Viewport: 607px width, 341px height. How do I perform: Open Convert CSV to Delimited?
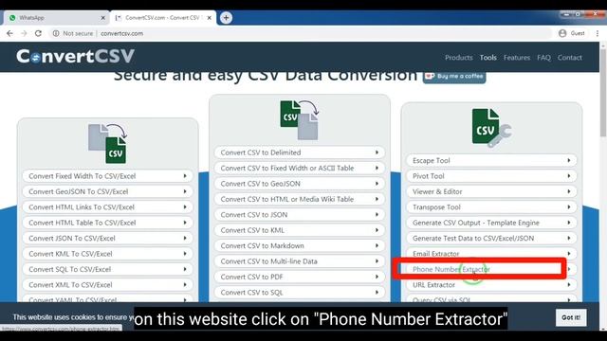pos(300,153)
